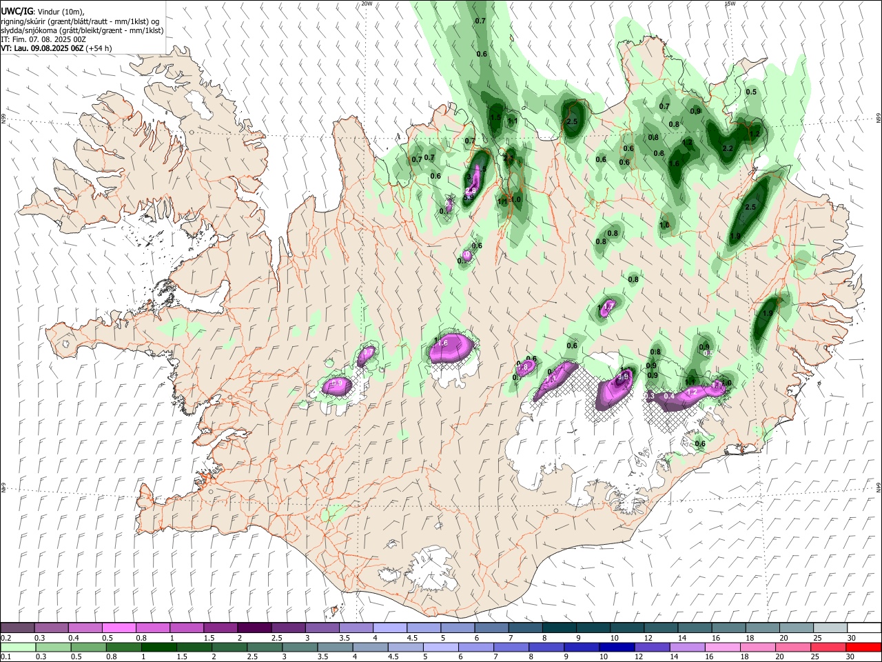Click the deep navy 10–12 rain legend swatch
The image size is (882, 662).
coord(616,647)
